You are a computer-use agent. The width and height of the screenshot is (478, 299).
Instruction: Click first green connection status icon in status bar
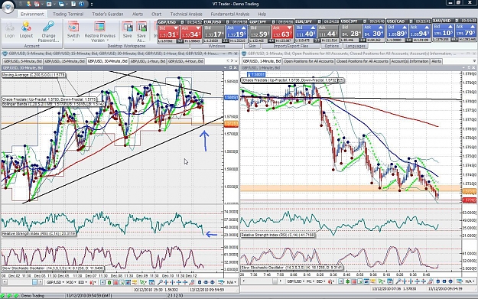tap(3, 296)
